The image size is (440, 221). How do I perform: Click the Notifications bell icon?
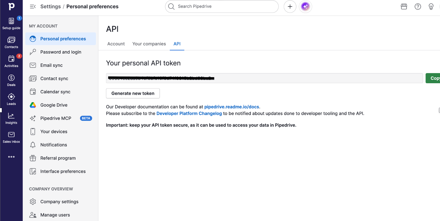[33, 145]
